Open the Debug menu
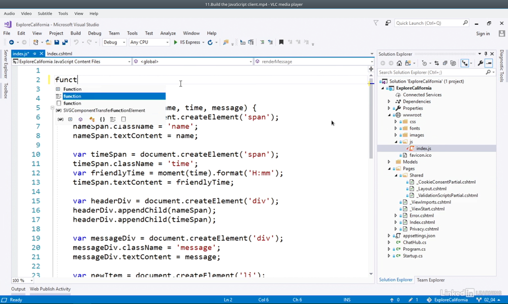The image size is (508, 304). [x=94, y=33]
